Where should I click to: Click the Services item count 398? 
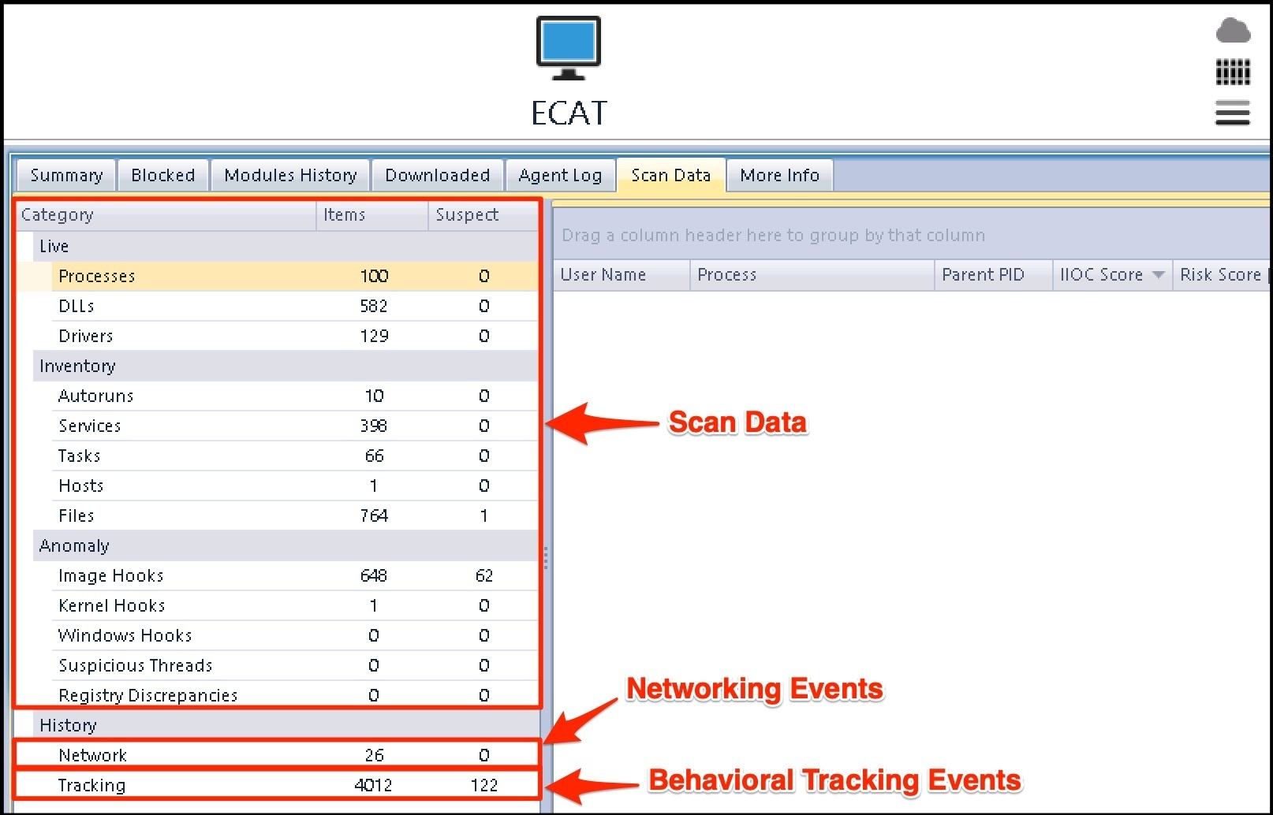[x=374, y=426]
